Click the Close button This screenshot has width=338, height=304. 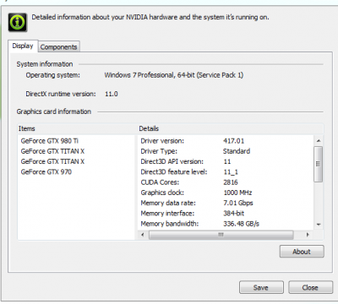point(310,287)
